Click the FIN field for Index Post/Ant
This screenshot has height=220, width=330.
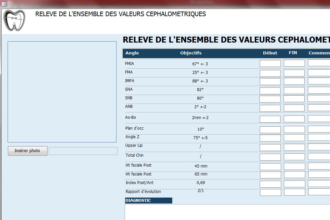click(x=294, y=184)
